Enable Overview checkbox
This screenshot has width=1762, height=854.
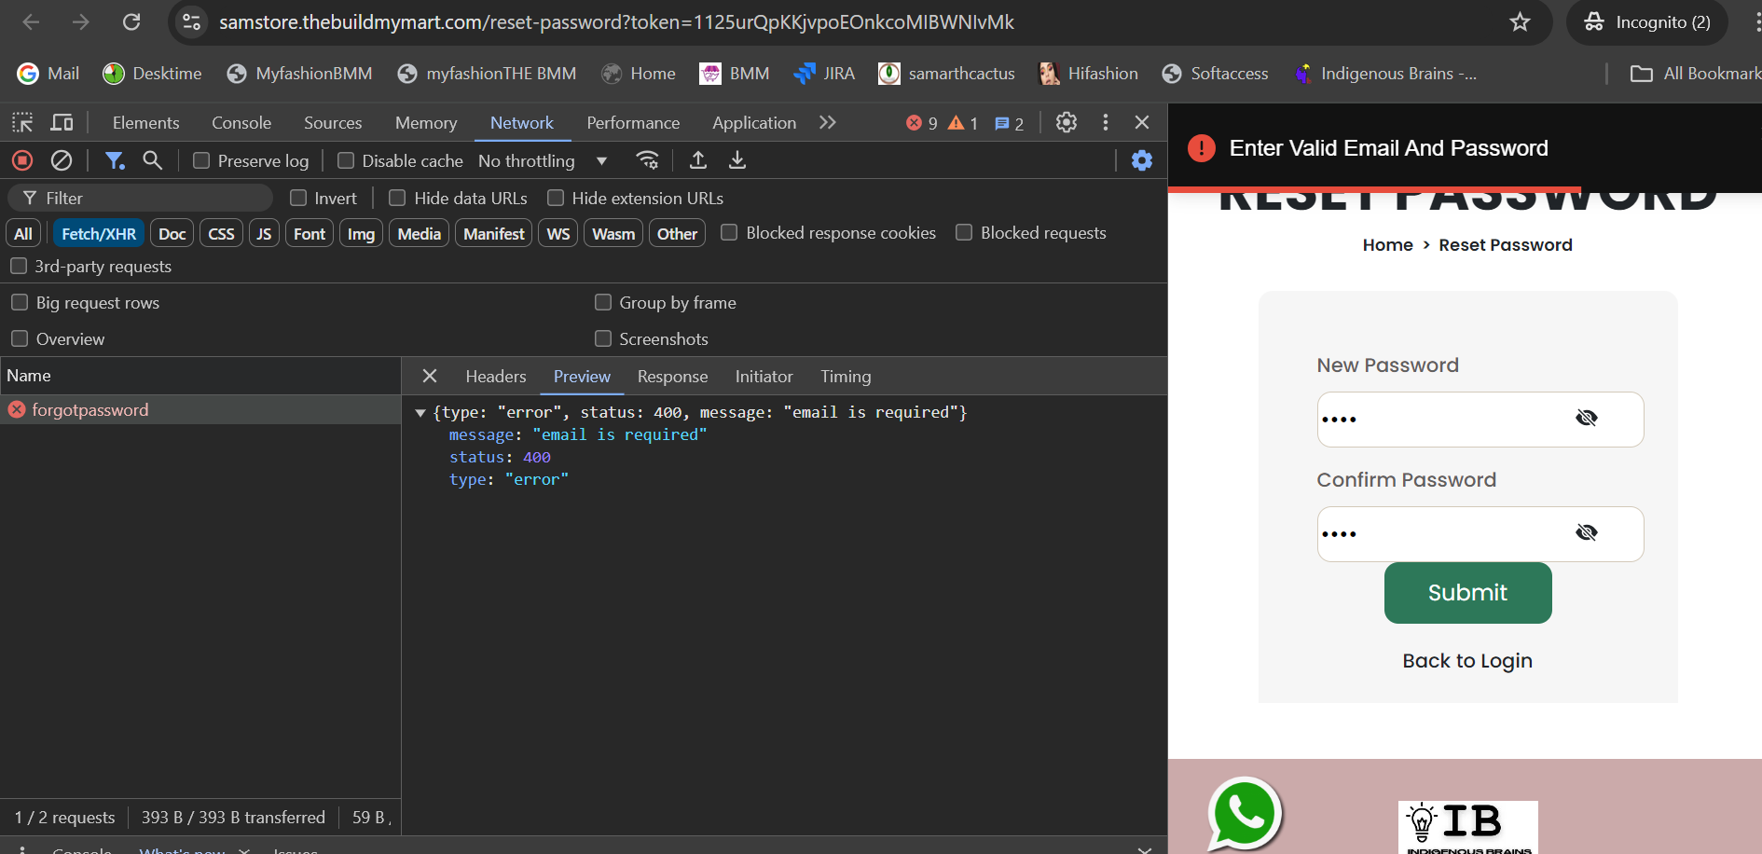tap(20, 338)
